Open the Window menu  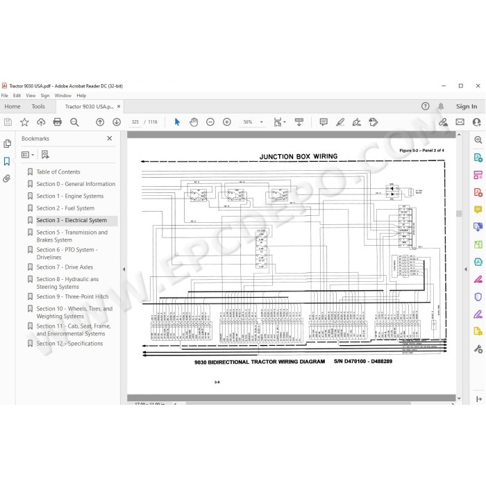(x=63, y=96)
